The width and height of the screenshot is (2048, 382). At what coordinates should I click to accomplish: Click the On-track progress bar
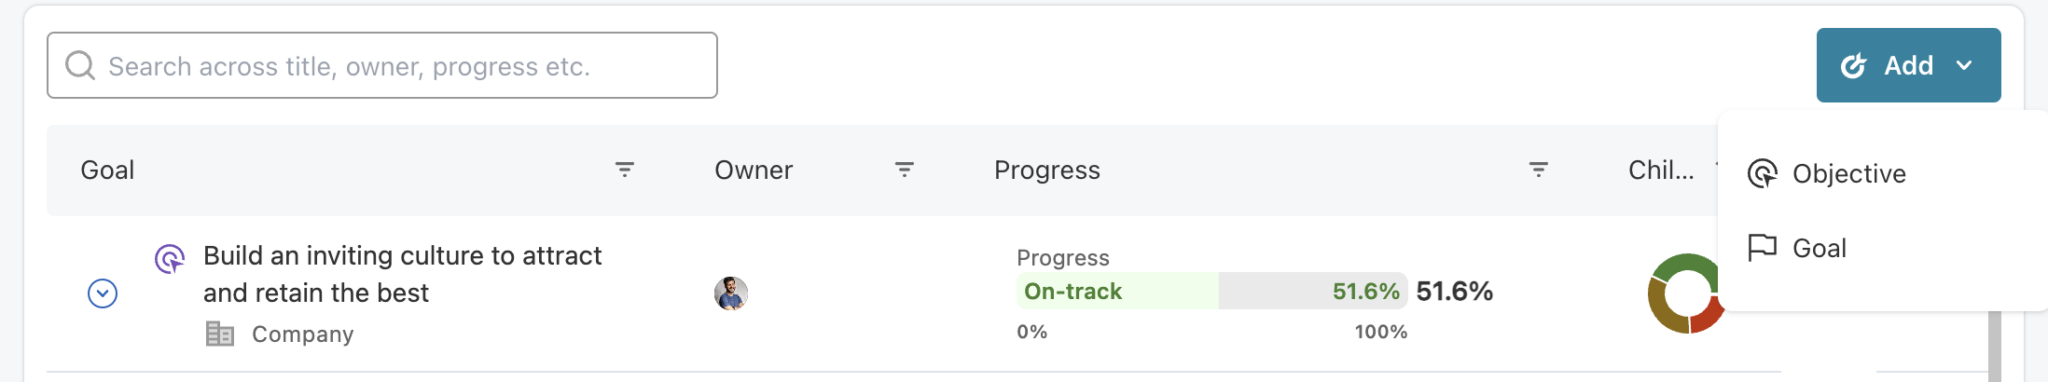[x=1211, y=292]
